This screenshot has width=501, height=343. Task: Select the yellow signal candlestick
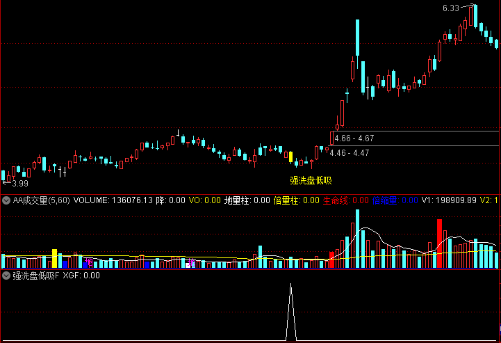pyautogui.click(x=290, y=157)
